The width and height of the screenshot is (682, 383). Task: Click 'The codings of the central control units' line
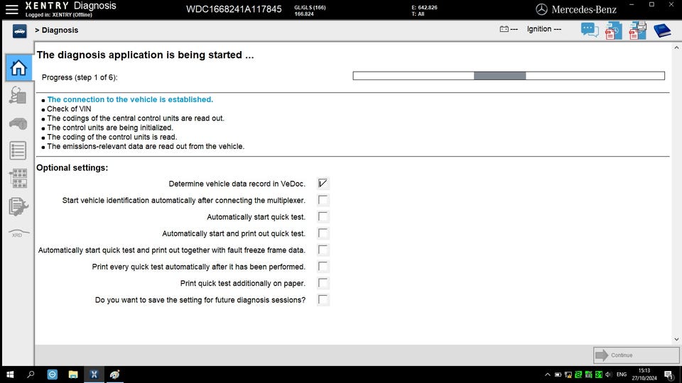coord(136,118)
